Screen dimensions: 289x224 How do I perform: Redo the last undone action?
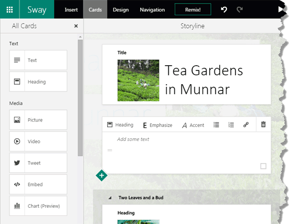tap(240, 9)
